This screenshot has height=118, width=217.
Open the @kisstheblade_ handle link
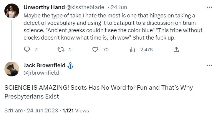click(x=86, y=7)
